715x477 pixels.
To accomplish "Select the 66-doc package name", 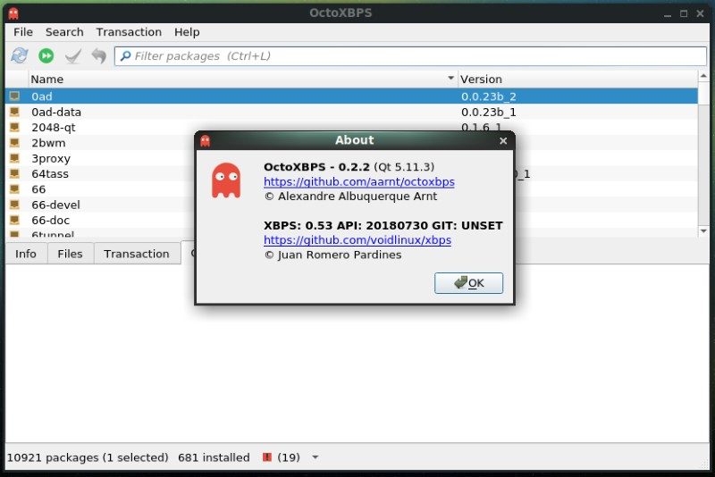I will (x=50, y=221).
